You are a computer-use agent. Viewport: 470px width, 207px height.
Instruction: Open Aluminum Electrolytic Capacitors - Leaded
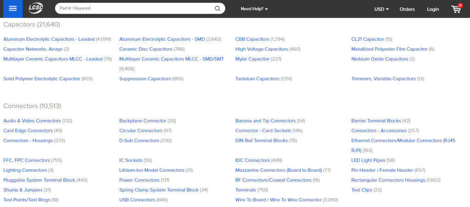(x=49, y=39)
